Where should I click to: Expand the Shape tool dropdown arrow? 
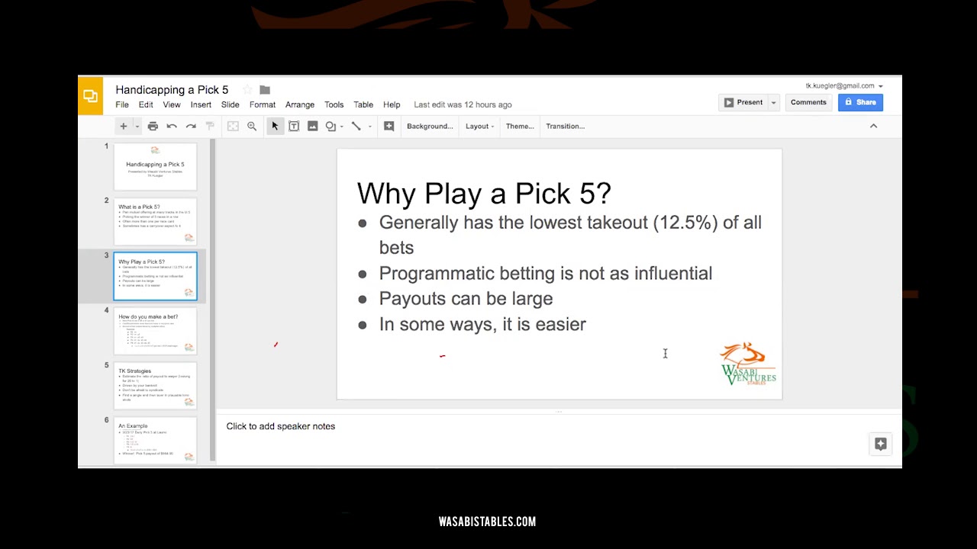tap(341, 127)
